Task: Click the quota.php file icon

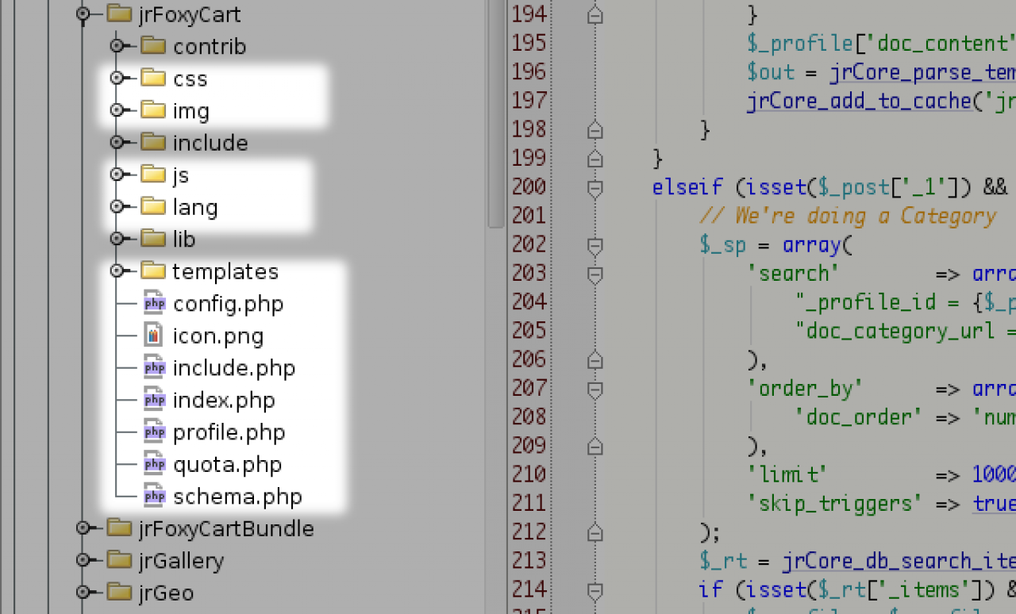Action: tap(154, 464)
